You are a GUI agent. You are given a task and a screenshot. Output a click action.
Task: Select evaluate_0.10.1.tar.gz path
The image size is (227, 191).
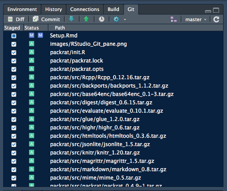pyautogui.click(x=107, y=111)
